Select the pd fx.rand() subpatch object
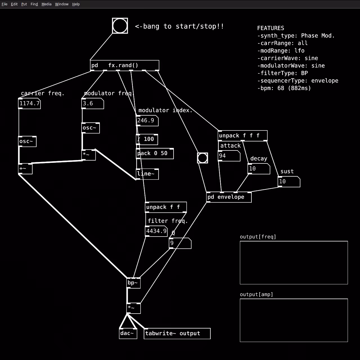This screenshot has height=360, width=360. click(x=125, y=66)
